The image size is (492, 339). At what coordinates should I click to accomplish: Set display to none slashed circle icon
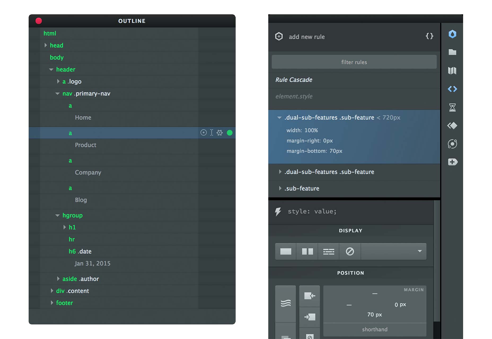click(x=350, y=251)
